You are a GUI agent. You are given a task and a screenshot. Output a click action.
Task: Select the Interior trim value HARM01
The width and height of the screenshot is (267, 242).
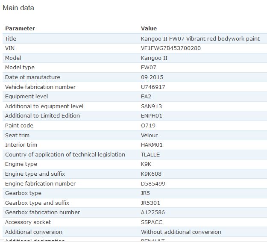pos(152,145)
